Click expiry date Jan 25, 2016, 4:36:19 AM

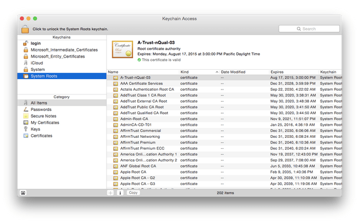pos(293,125)
